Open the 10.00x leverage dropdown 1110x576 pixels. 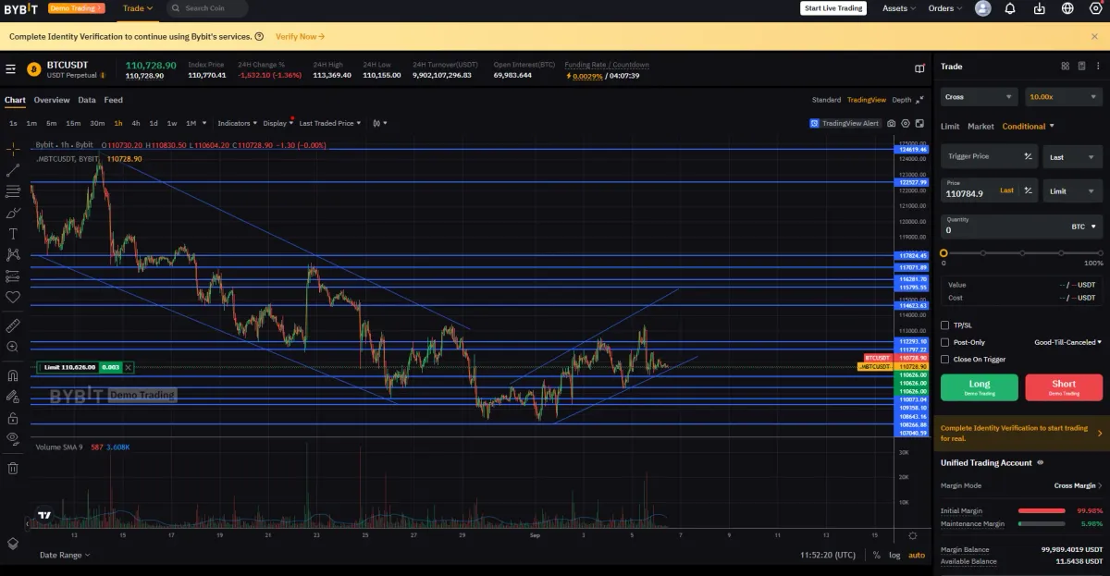[1064, 96]
